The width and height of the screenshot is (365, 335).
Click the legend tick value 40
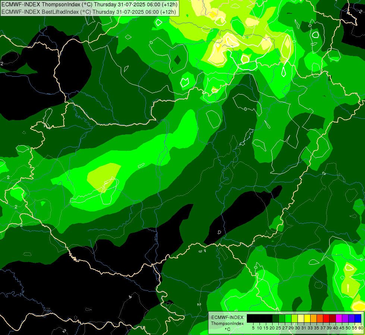coord(336,328)
